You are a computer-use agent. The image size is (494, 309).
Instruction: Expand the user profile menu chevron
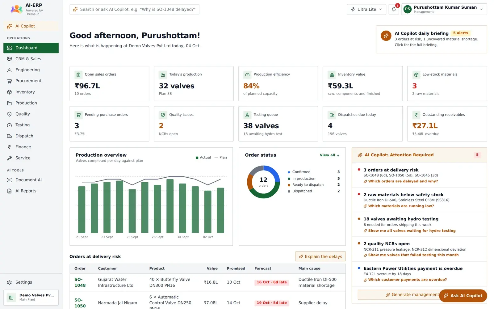coord(481,9)
